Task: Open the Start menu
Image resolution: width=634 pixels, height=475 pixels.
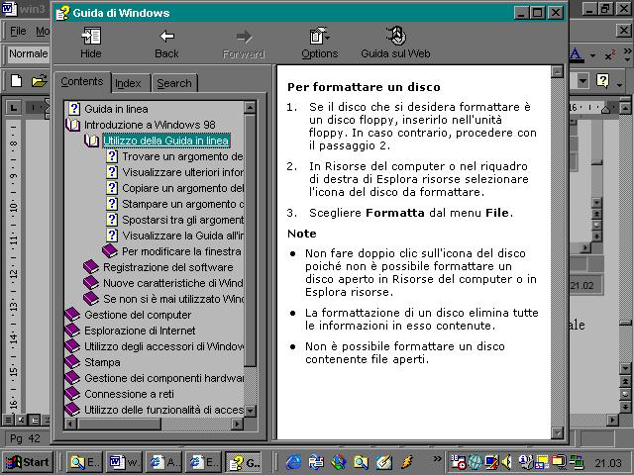Action: [28, 462]
